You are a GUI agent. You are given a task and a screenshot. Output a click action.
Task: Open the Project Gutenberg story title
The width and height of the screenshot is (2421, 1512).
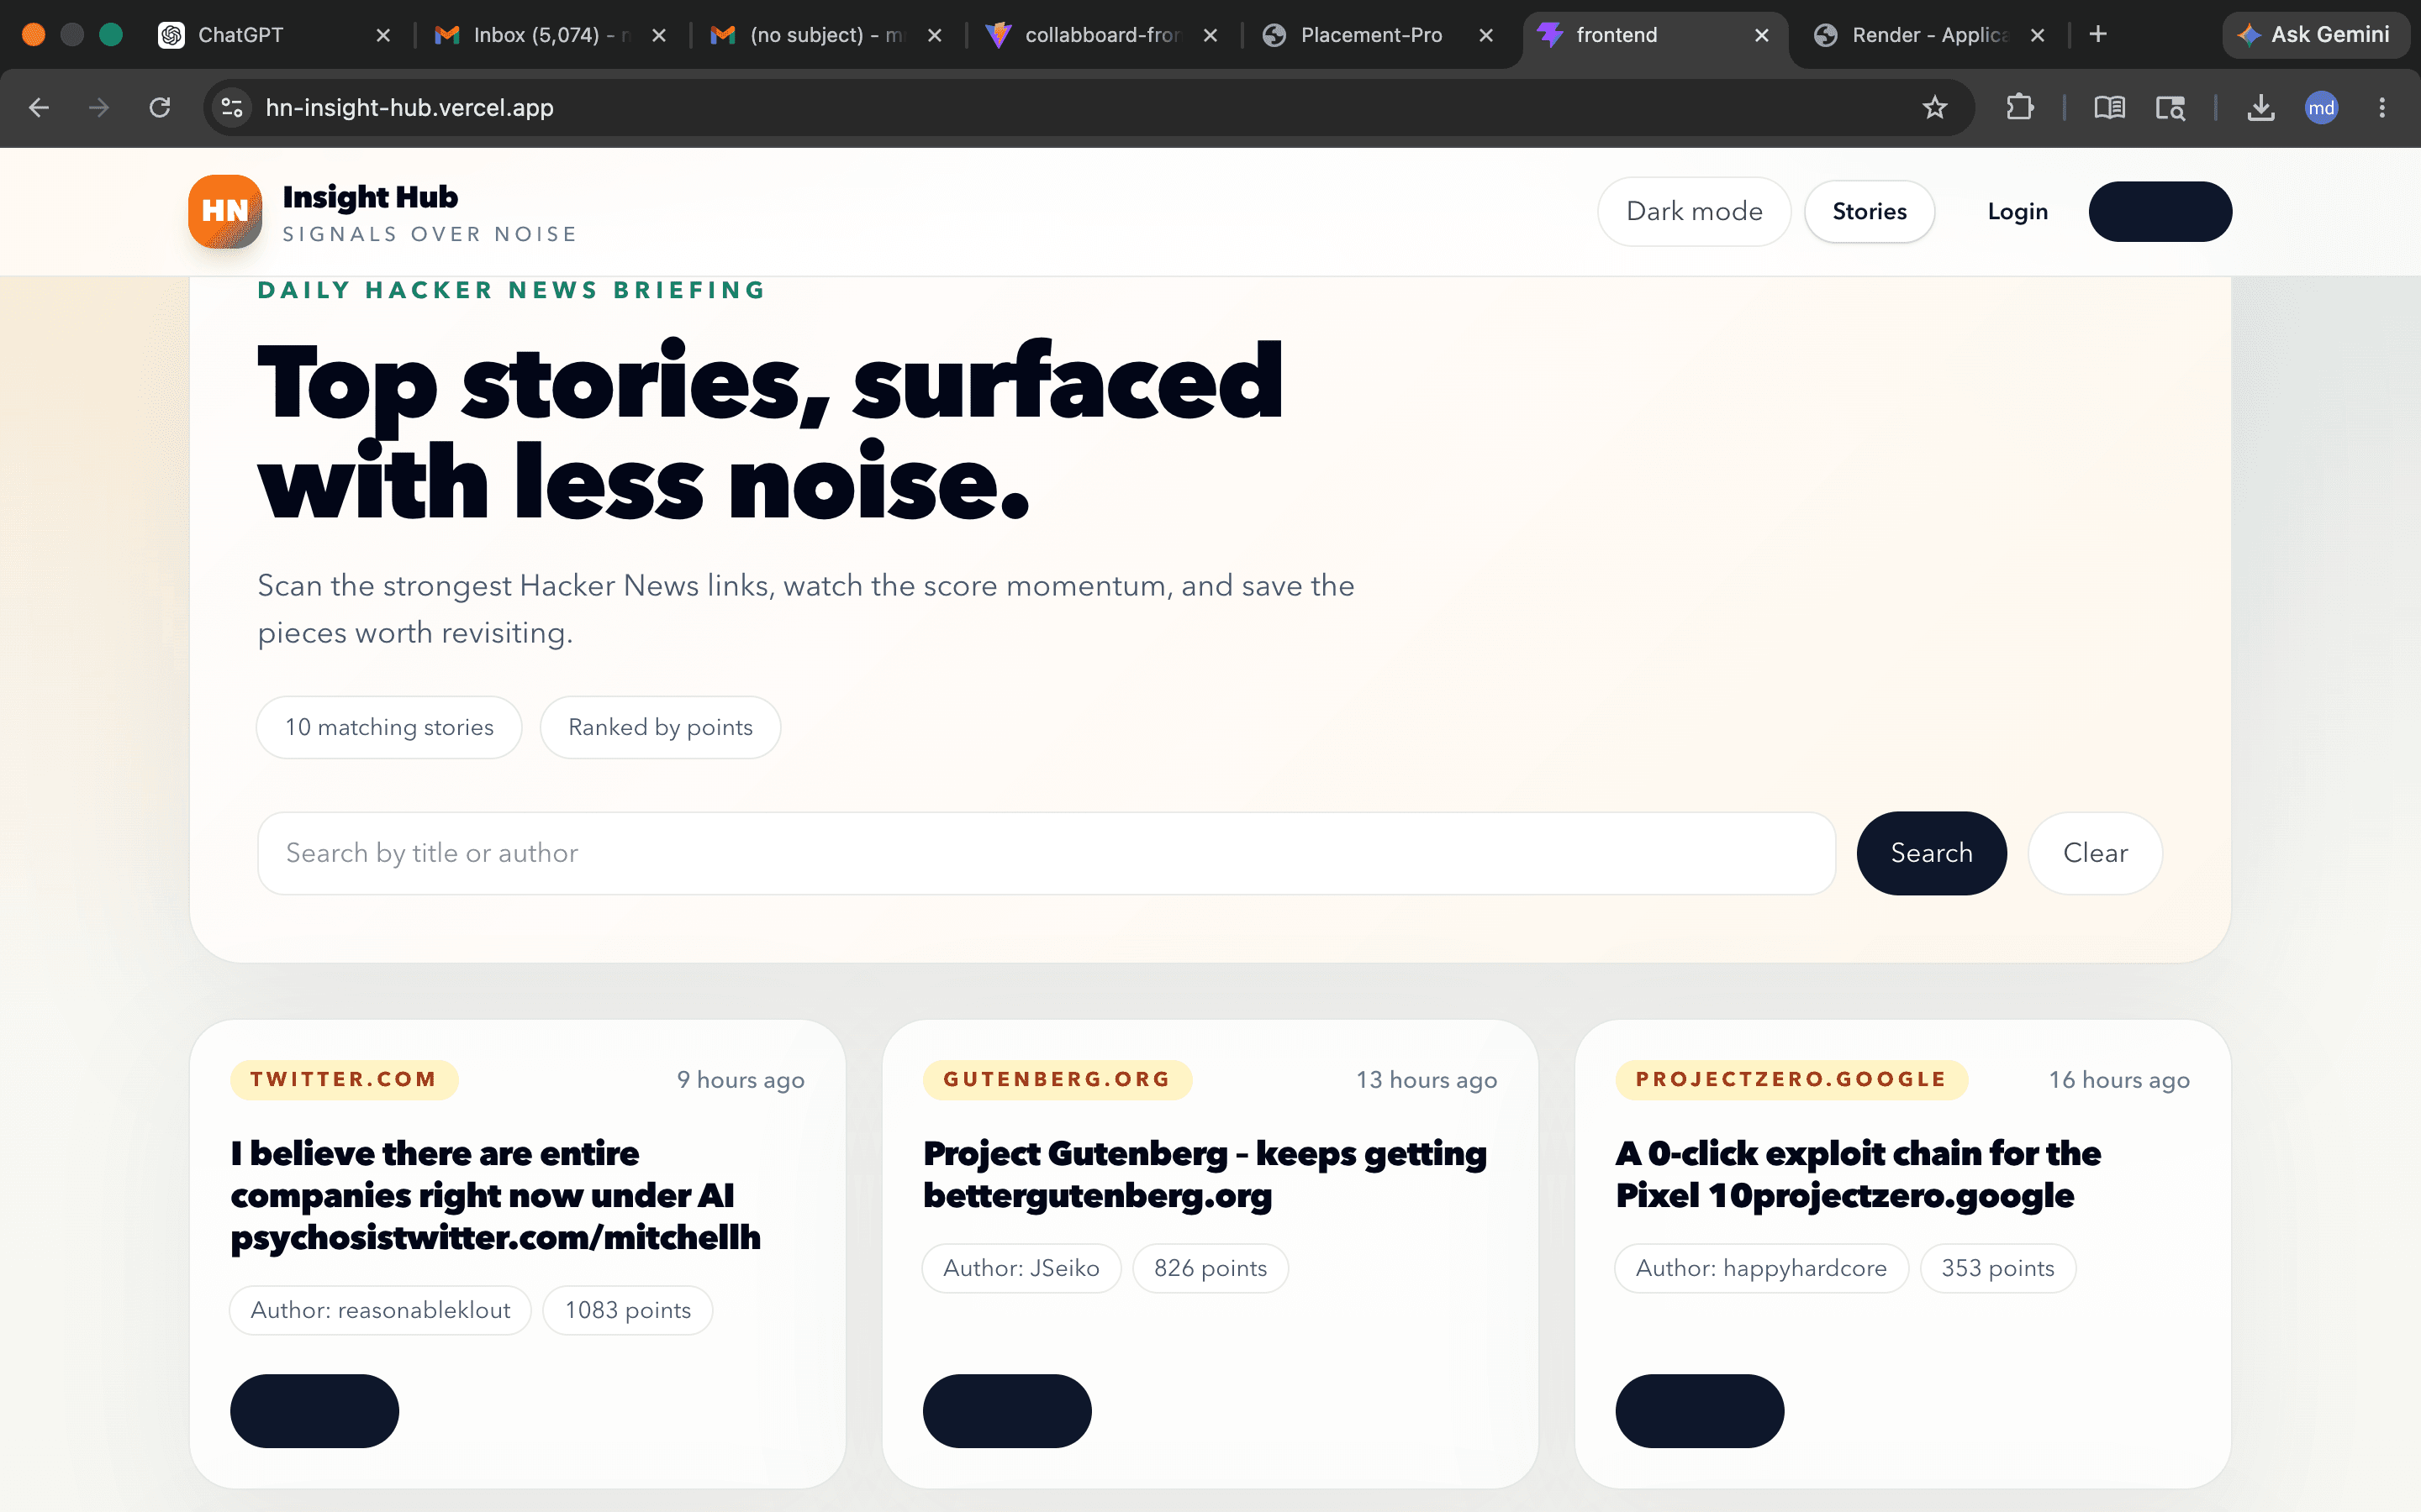pos(1205,1174)
